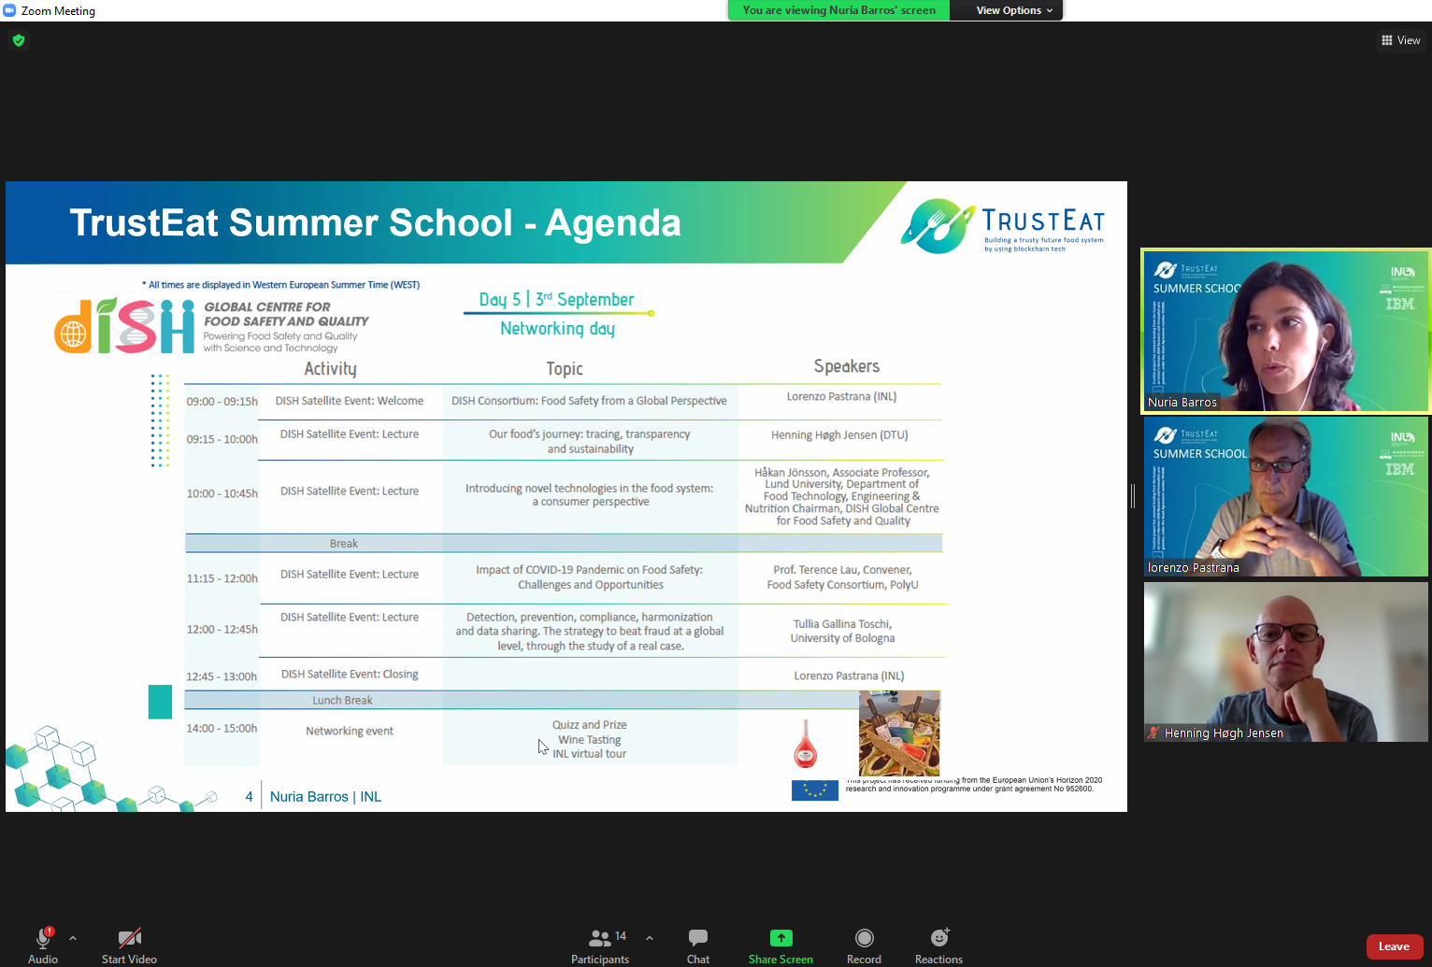
Task: Click 'Quizz and Prize' topic text
Action: (589, 725)
